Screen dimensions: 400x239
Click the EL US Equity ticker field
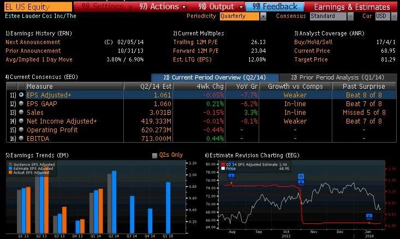pos(38,7)
